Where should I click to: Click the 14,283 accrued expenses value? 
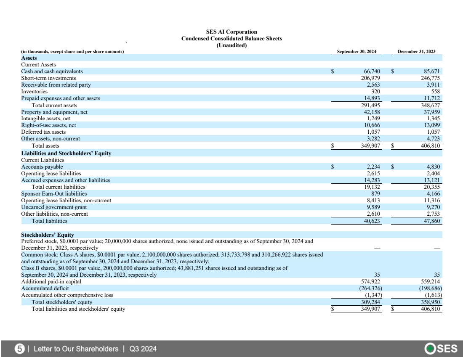click(x=372, y=180)
